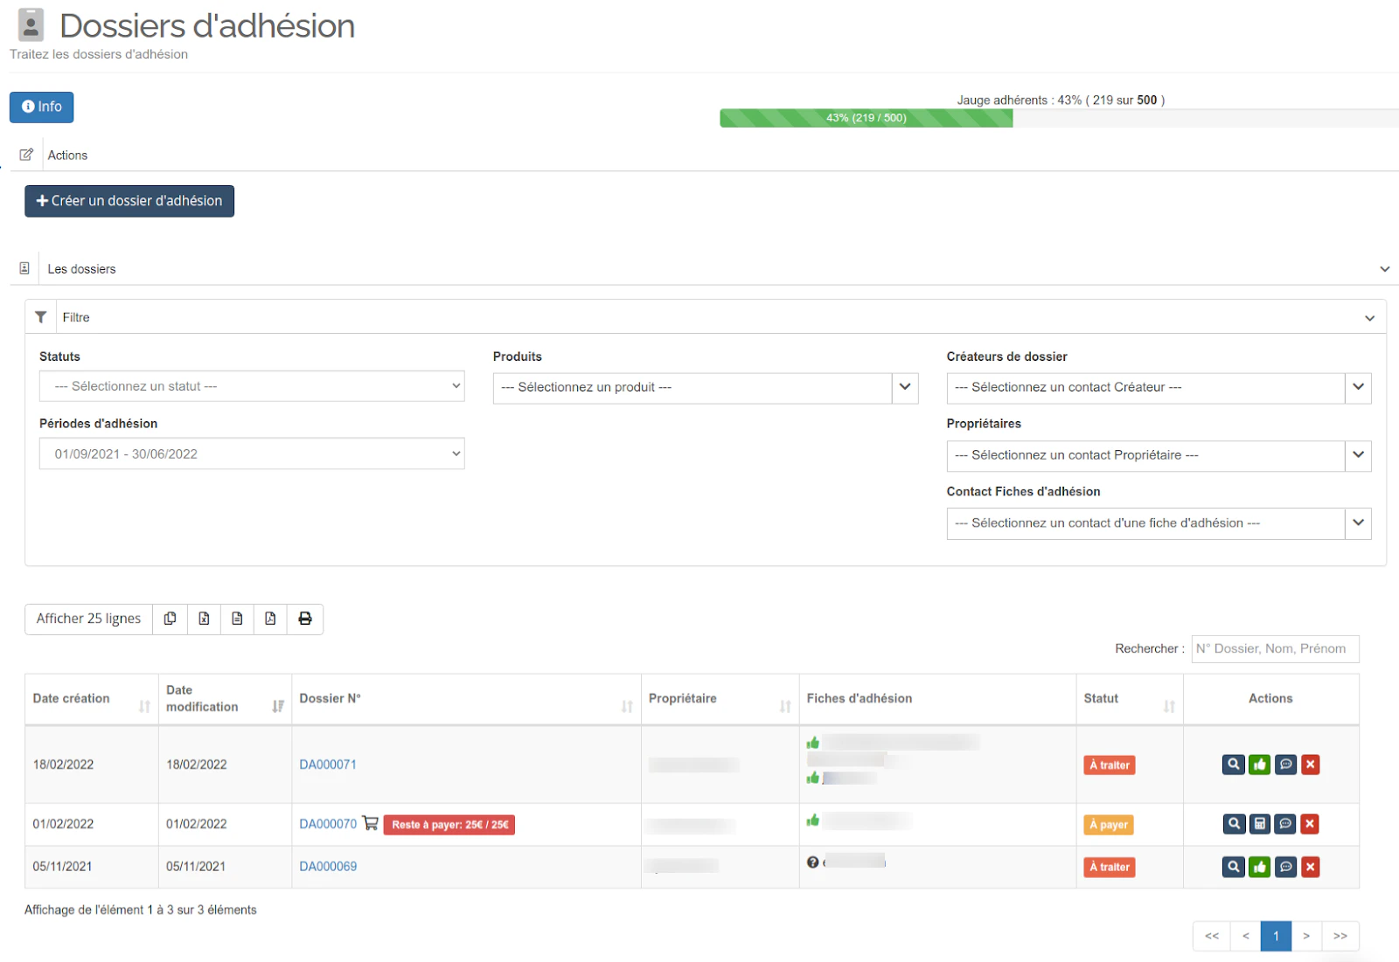
Task: Click the À traiter badge for DA000071
Action: (x=1110, y=765)
